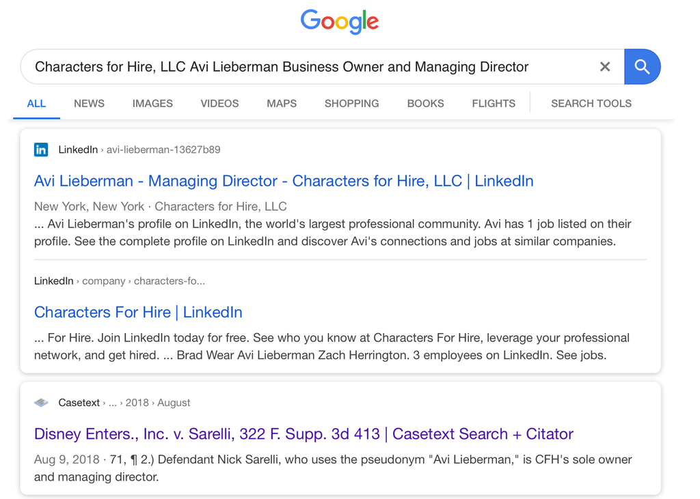The width and height of the screenshot is (700, 499).
Task: Open the VIDEOS tab
Action: [x=219, y=104]
